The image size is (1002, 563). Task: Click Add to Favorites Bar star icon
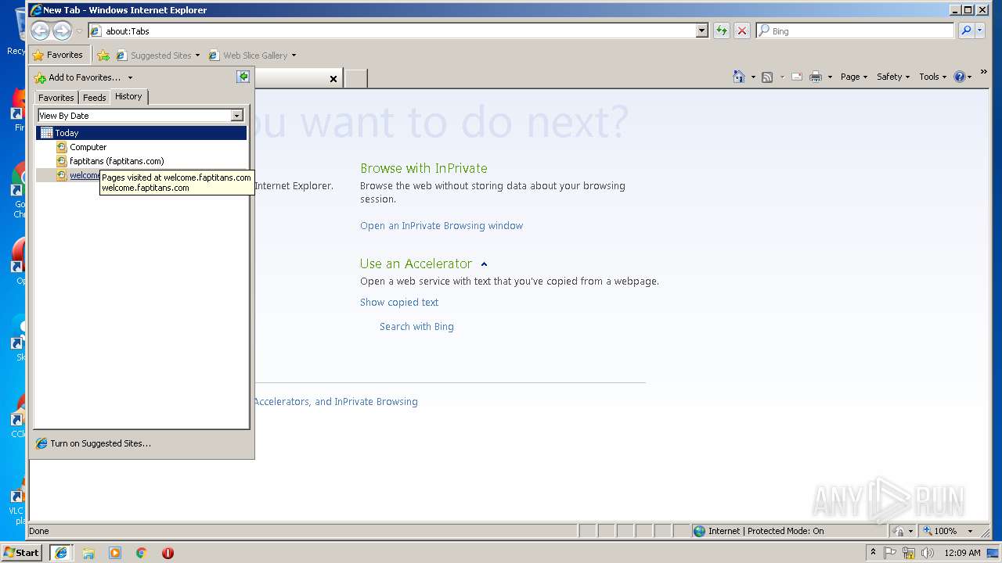[103, 56]
